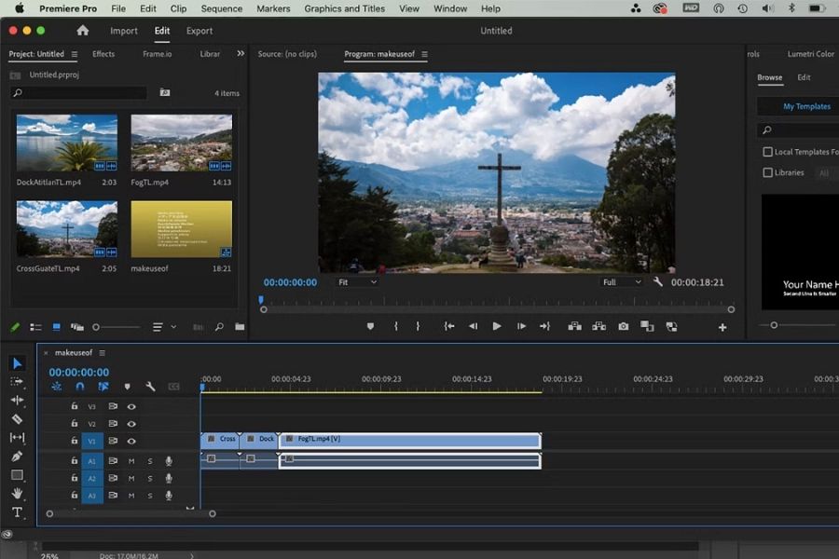
Task: Step forward one frame
Action: coord(521,326)
